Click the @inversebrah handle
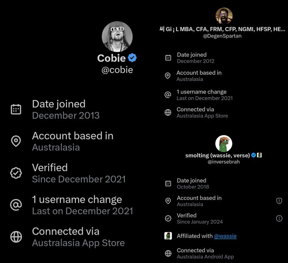 pos(224,162)
